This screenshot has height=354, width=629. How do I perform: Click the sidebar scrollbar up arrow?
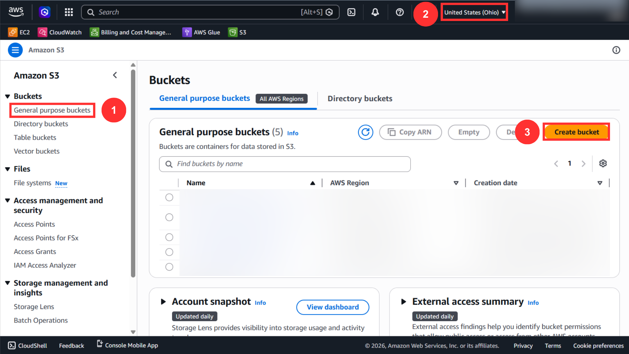(x=133, y=65)
